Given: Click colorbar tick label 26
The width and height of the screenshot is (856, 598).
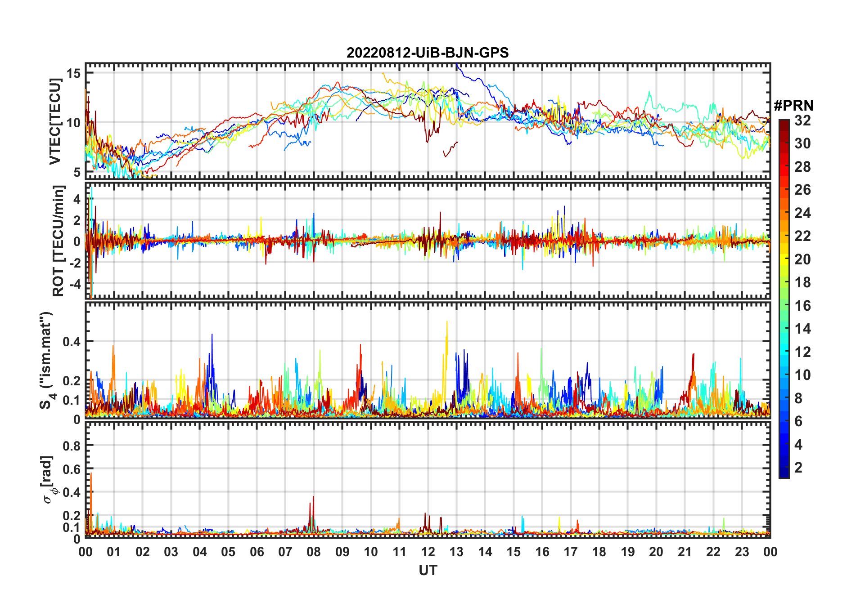Looking at the screenshot, I should pyautogui.click(x=802, y=190).
